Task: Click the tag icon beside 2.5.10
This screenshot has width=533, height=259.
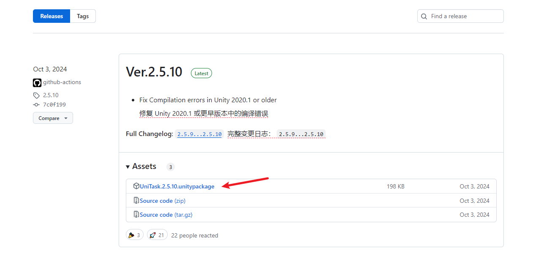Action: point(36,95)
